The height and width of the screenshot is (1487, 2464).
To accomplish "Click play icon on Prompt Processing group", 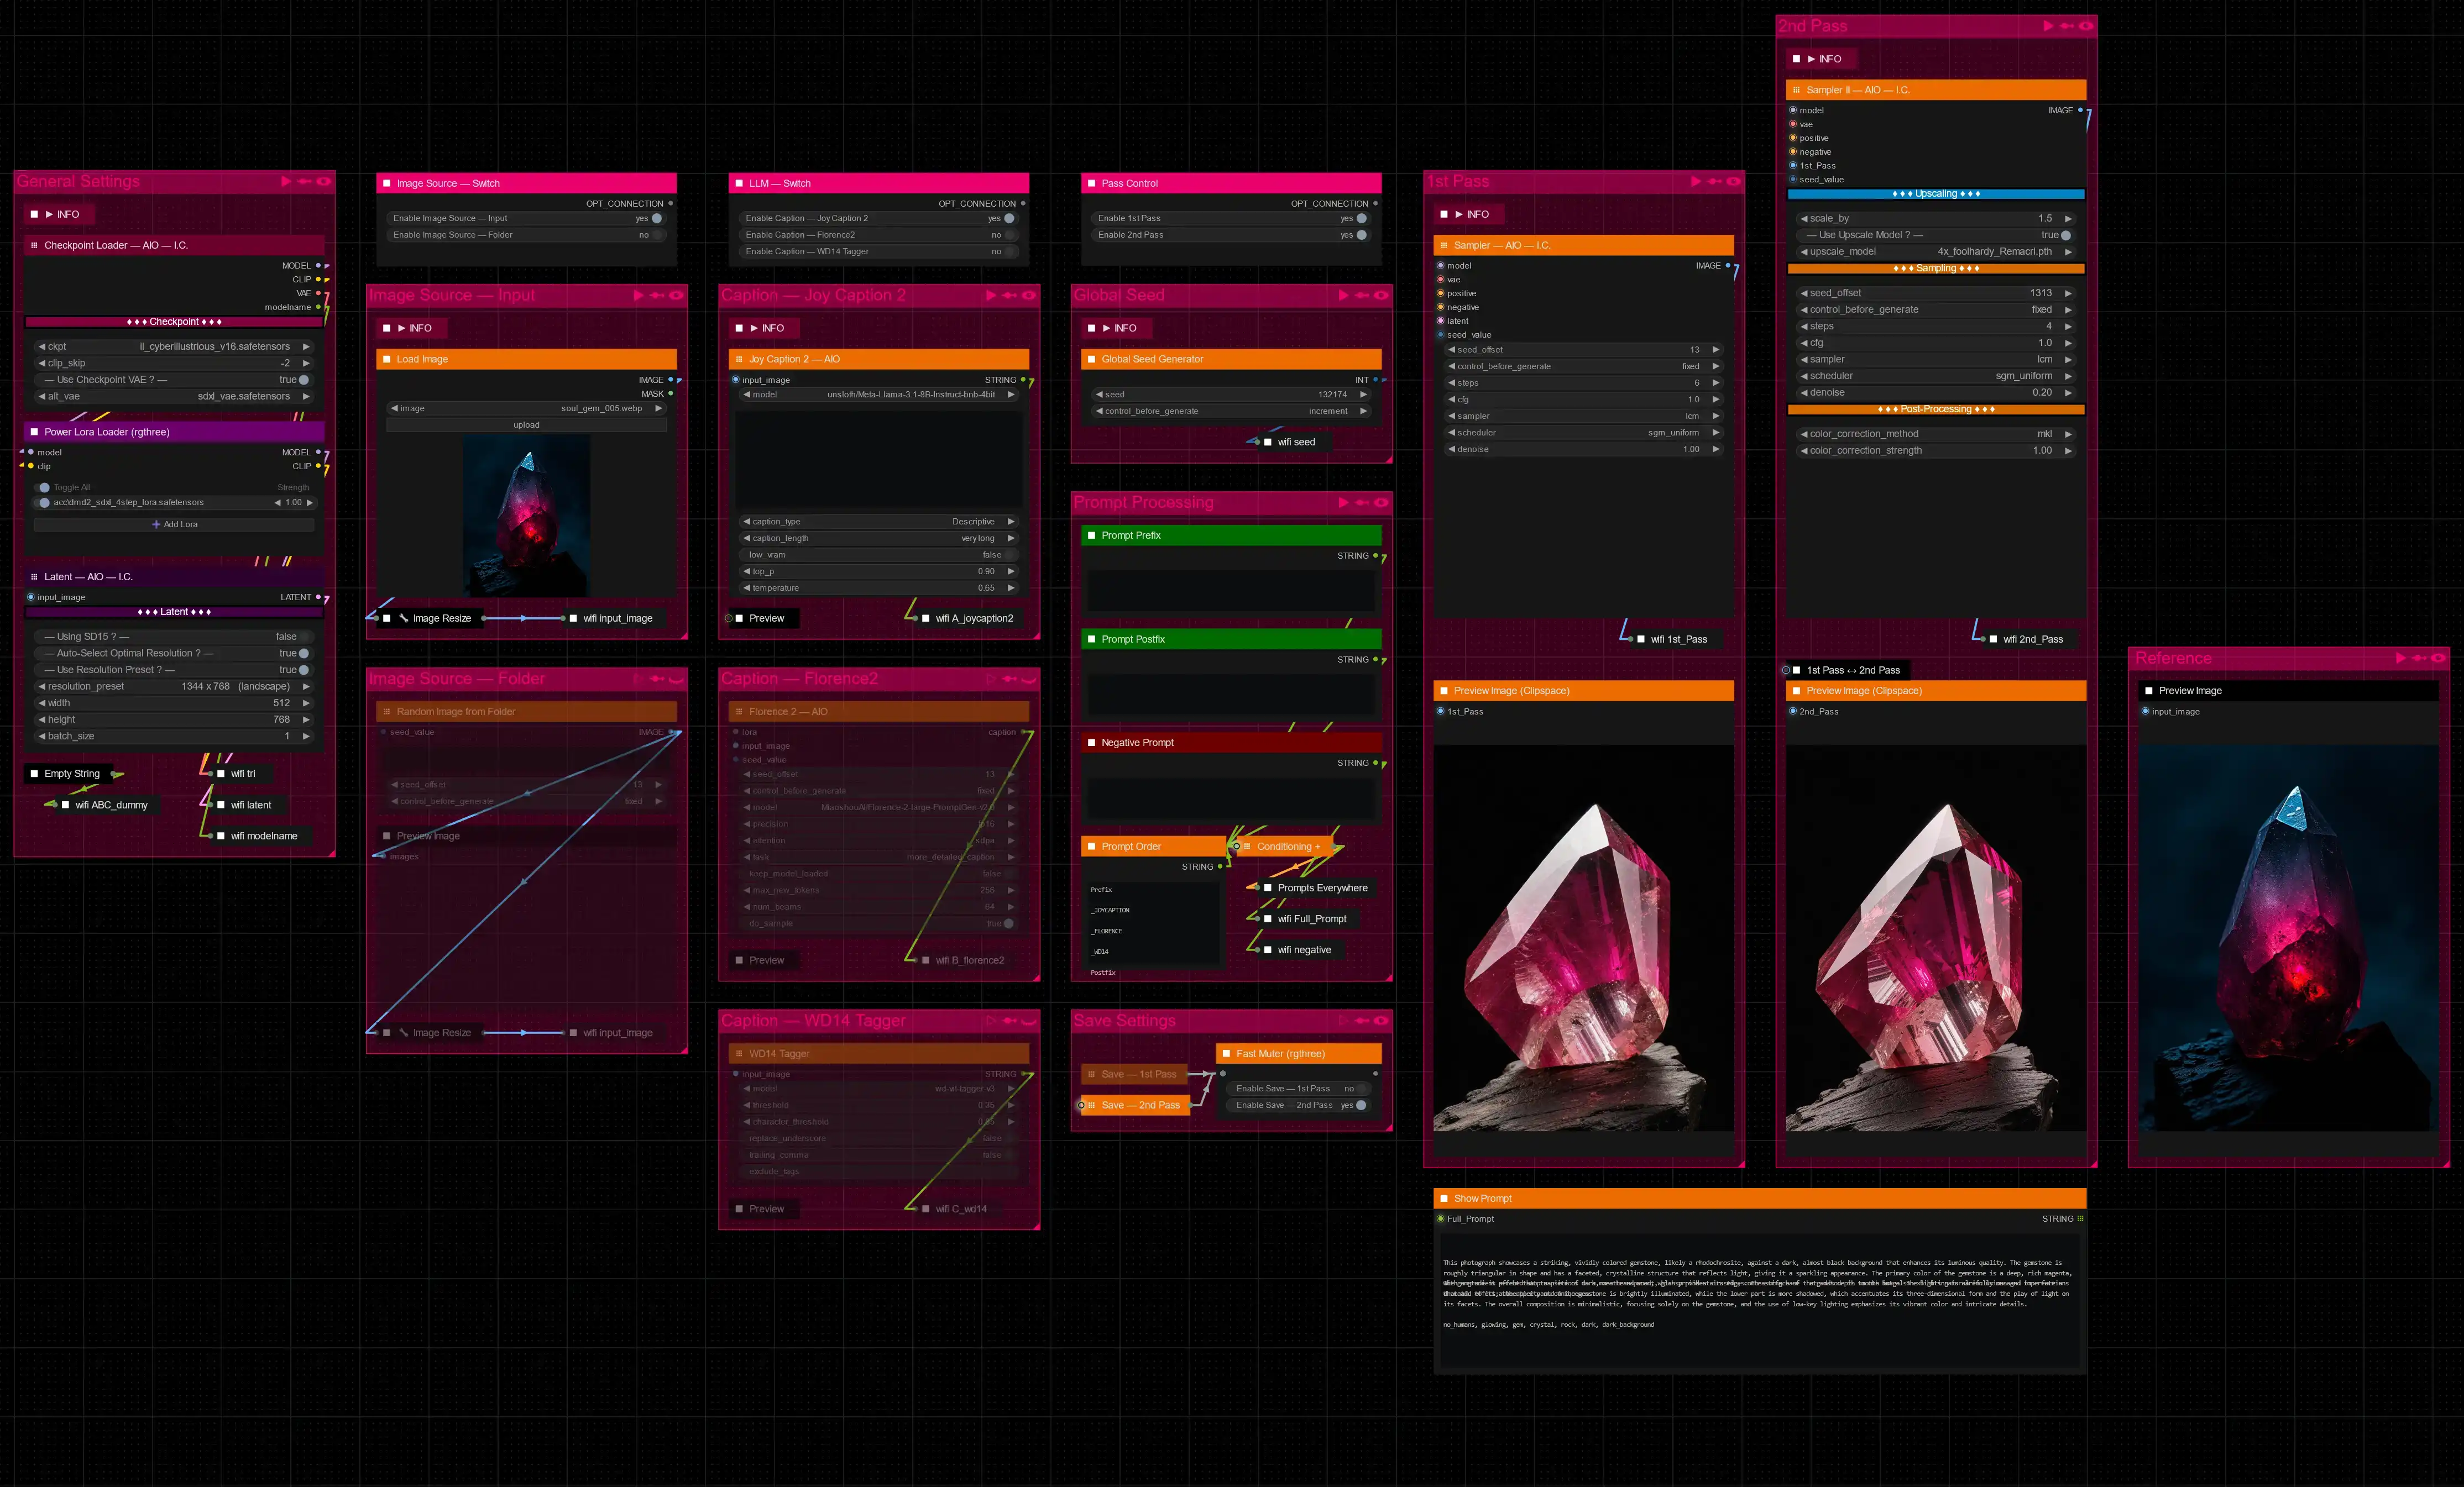I will tap(1343, 503).
